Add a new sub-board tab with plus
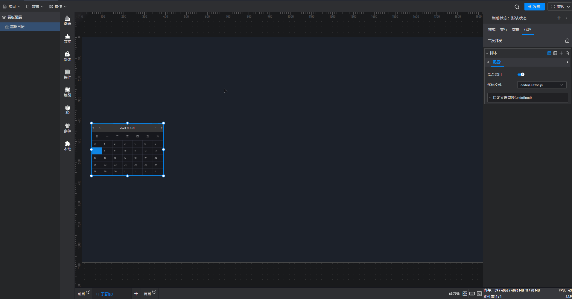 click(x=136, y=294)
